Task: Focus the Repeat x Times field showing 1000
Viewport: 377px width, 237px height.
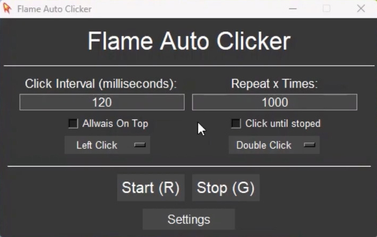Action: tap(274, 102)
